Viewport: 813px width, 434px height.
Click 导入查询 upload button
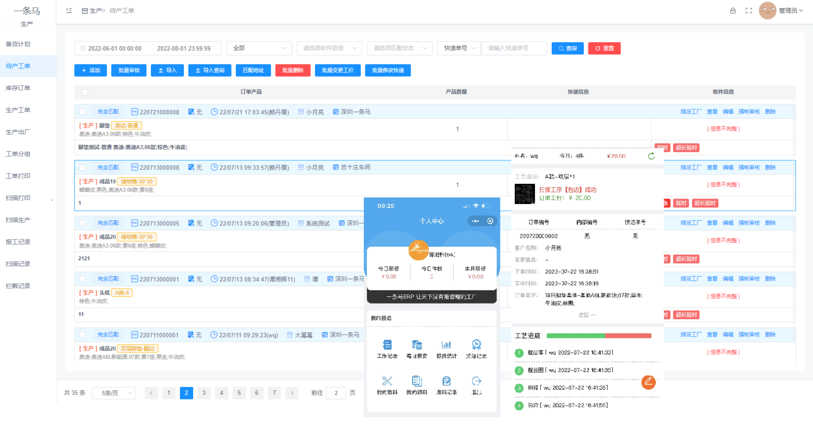point(210,71)
